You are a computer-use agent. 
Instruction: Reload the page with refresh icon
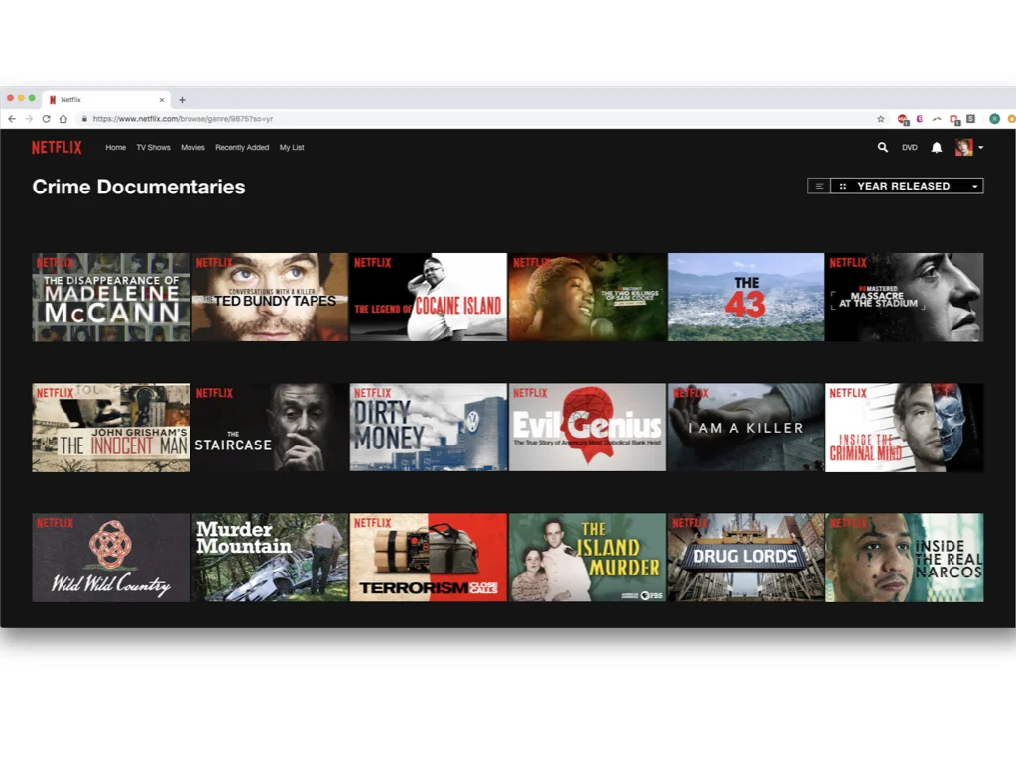tap(46, 119)
